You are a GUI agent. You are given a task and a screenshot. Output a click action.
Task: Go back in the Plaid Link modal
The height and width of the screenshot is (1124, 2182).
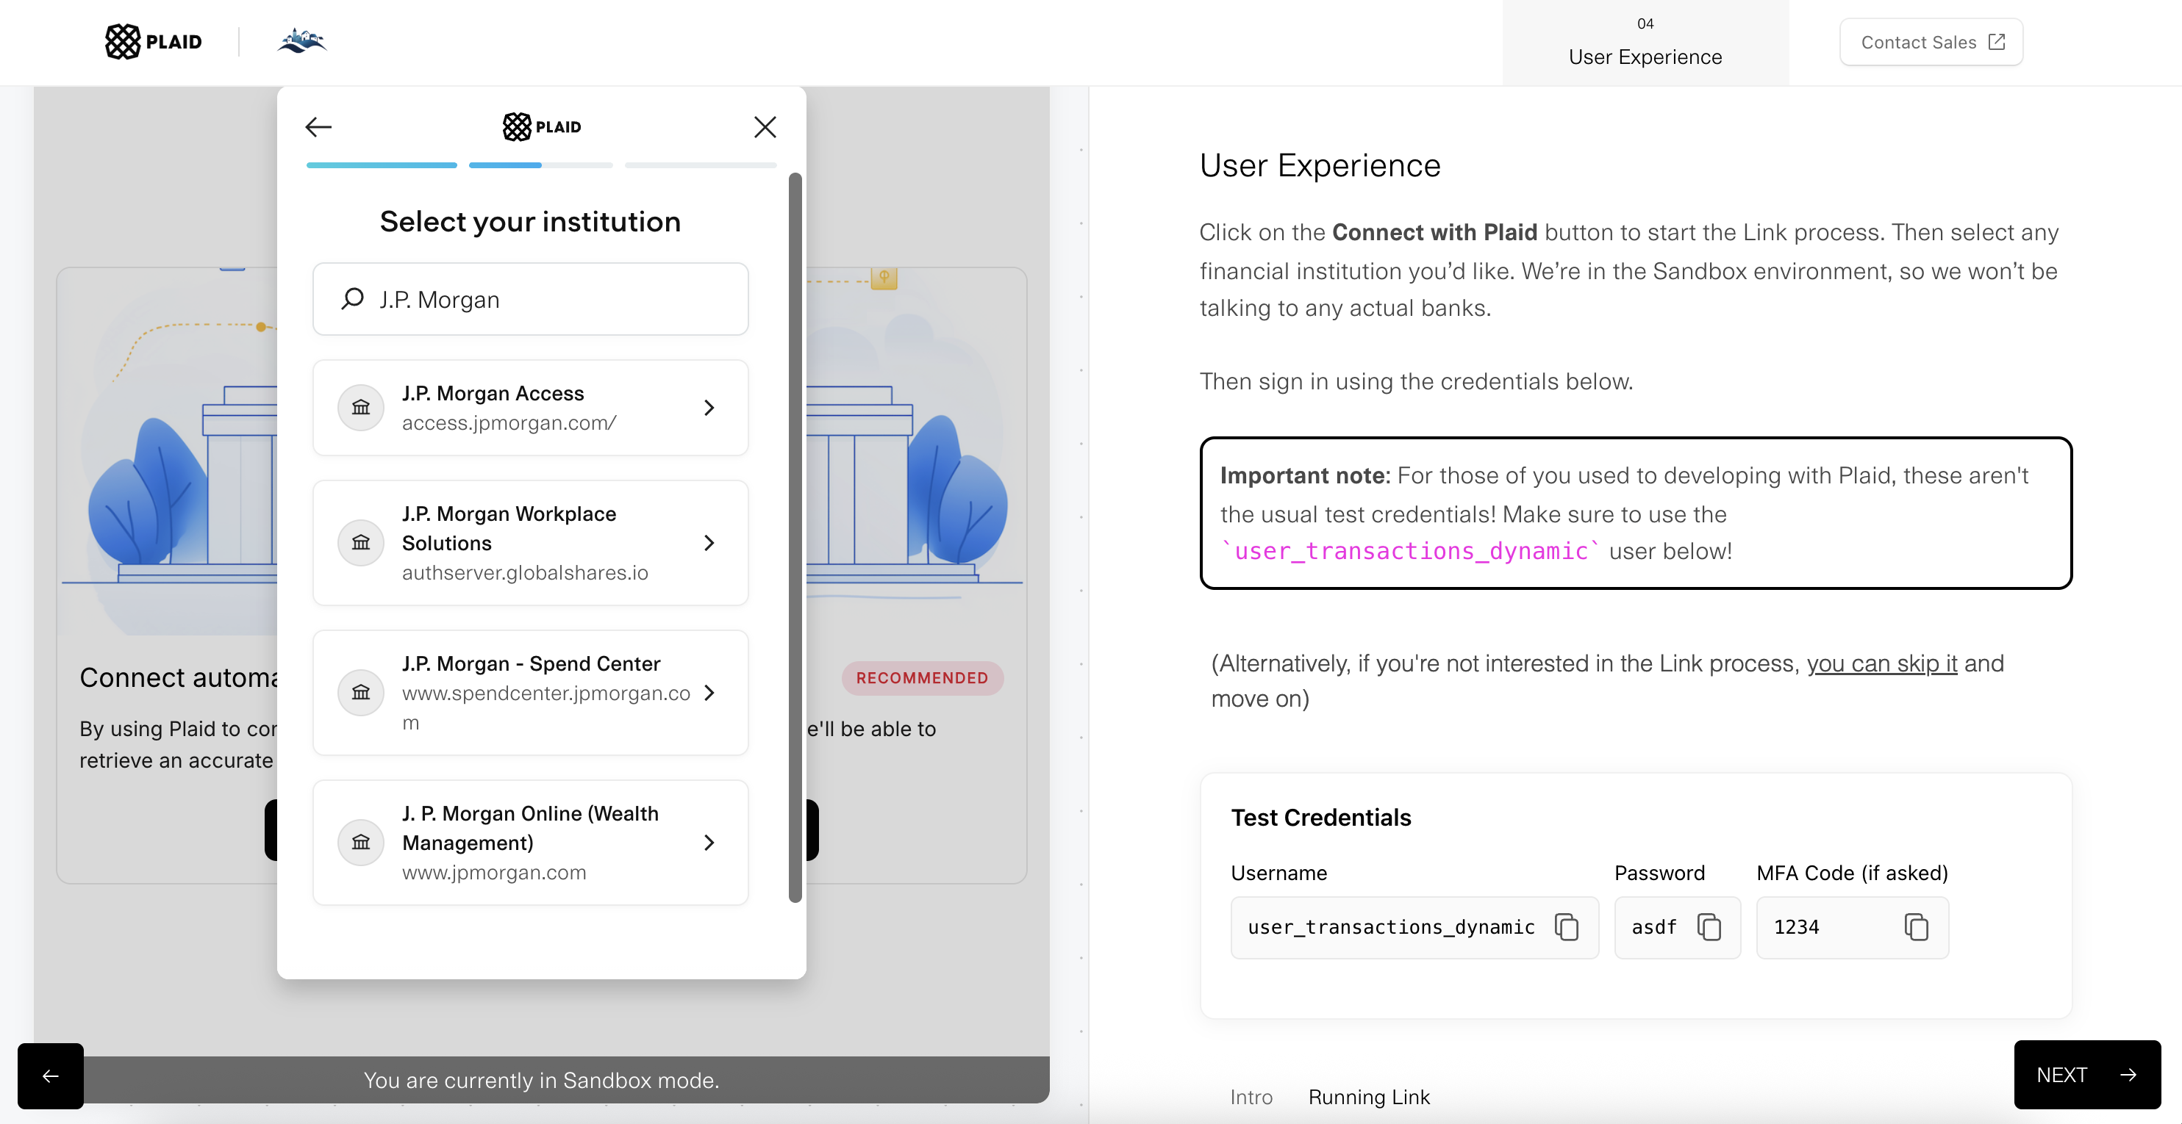point(318,127)
